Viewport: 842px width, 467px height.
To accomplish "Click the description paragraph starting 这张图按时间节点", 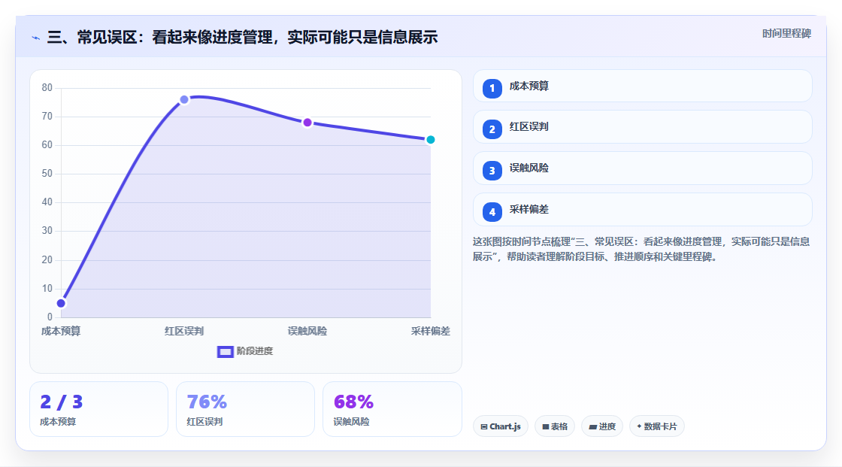I will (x=641, y=250).
